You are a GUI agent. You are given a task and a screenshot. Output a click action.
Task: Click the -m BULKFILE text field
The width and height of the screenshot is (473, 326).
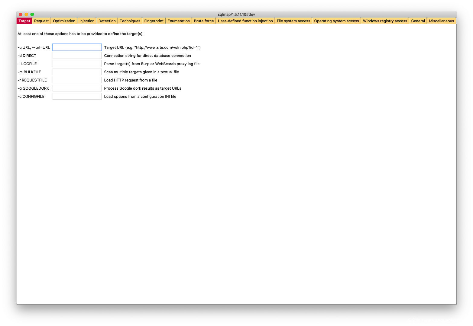(77, 72)
